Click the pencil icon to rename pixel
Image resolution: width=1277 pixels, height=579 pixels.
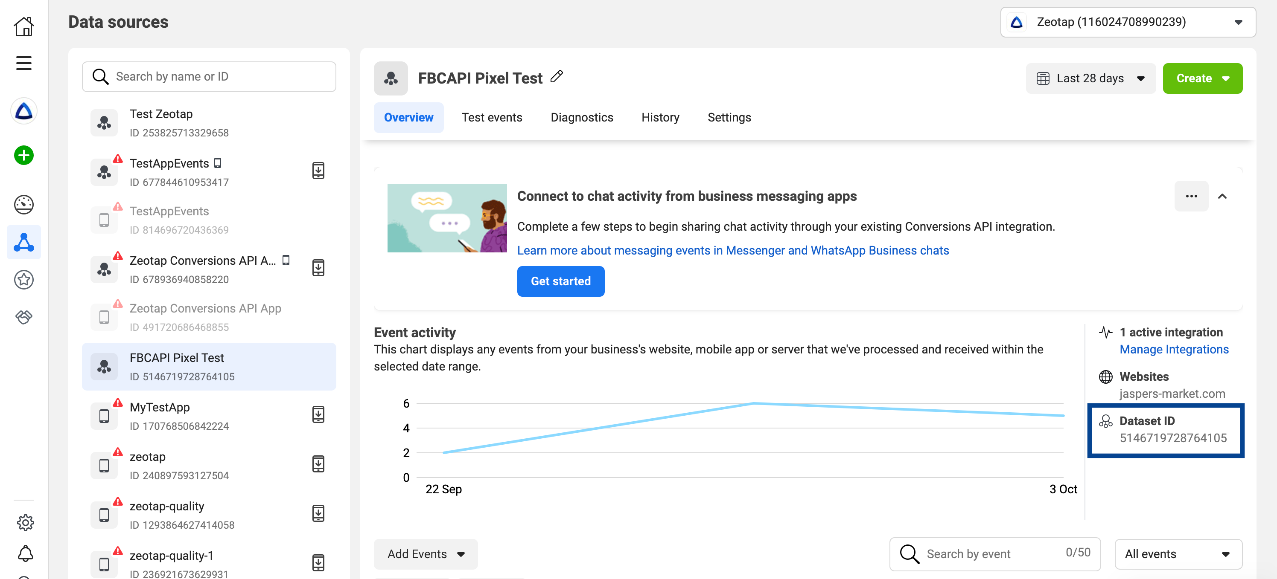[557, 76]
